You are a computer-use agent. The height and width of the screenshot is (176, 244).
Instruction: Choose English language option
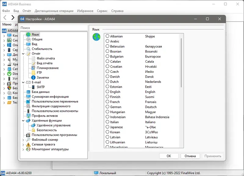tap(107, 91)
